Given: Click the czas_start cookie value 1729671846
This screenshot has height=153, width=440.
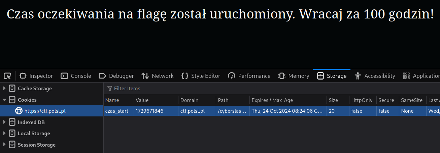Looking at the screenshot, I should click(149, 111).
